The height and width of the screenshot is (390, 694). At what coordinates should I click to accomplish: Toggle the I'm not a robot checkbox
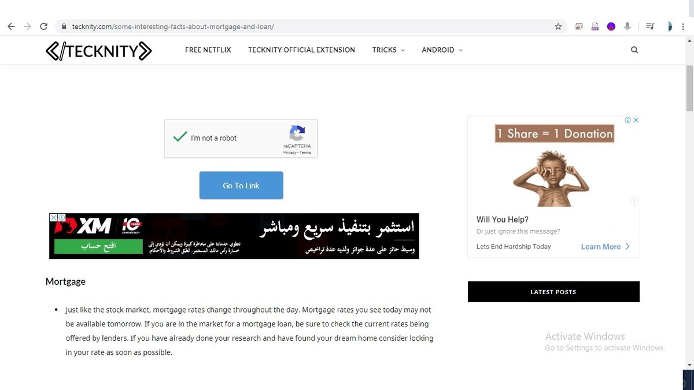click(x=180, y=138)
